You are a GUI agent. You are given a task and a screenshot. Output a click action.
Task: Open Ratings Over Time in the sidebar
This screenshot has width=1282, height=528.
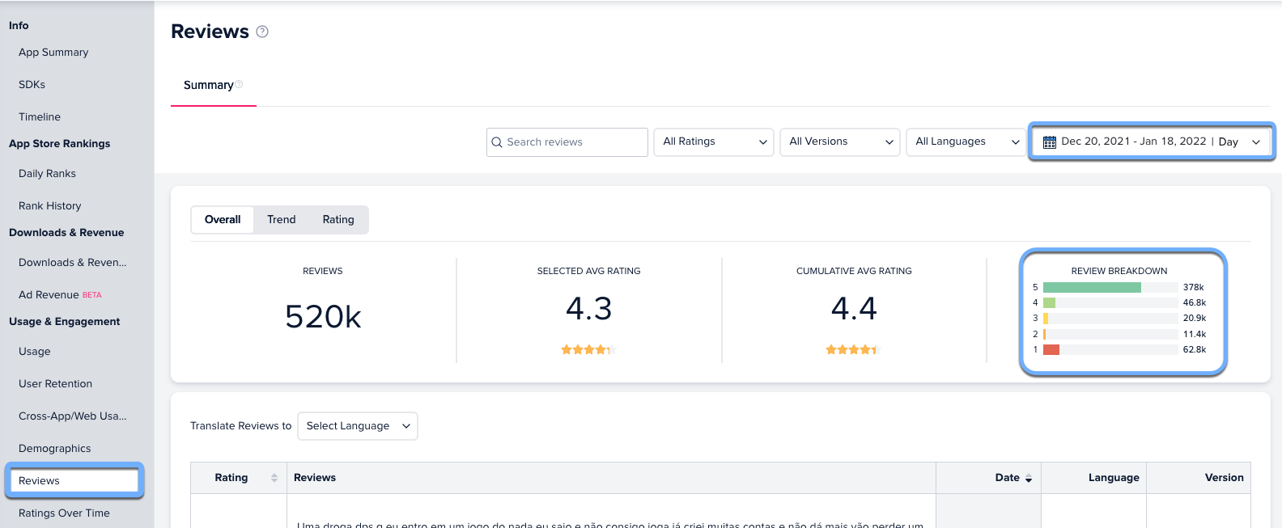click(x=64, y=513)
